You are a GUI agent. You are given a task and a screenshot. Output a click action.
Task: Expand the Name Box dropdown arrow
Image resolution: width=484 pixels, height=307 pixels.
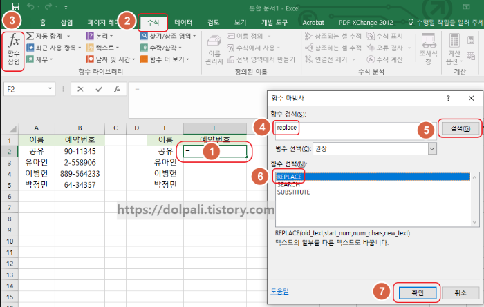[50, 89]
